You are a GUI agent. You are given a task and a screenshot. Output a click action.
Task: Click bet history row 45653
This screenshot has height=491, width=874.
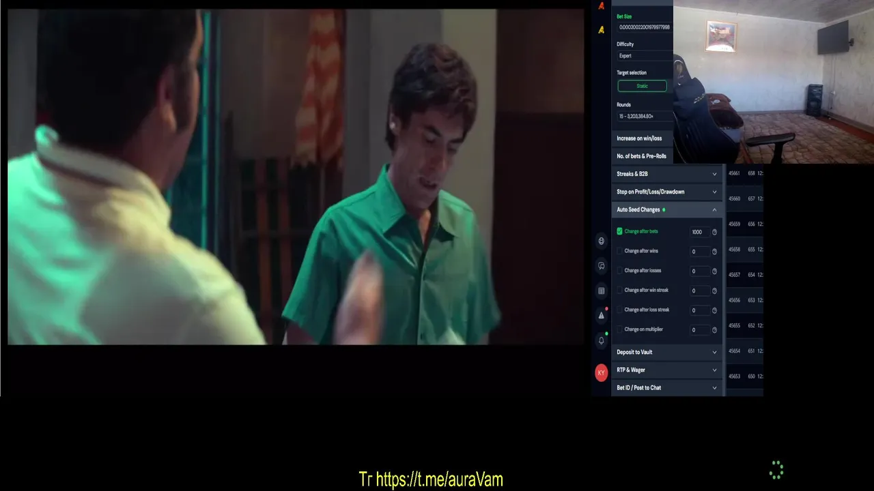coord(745,376)
